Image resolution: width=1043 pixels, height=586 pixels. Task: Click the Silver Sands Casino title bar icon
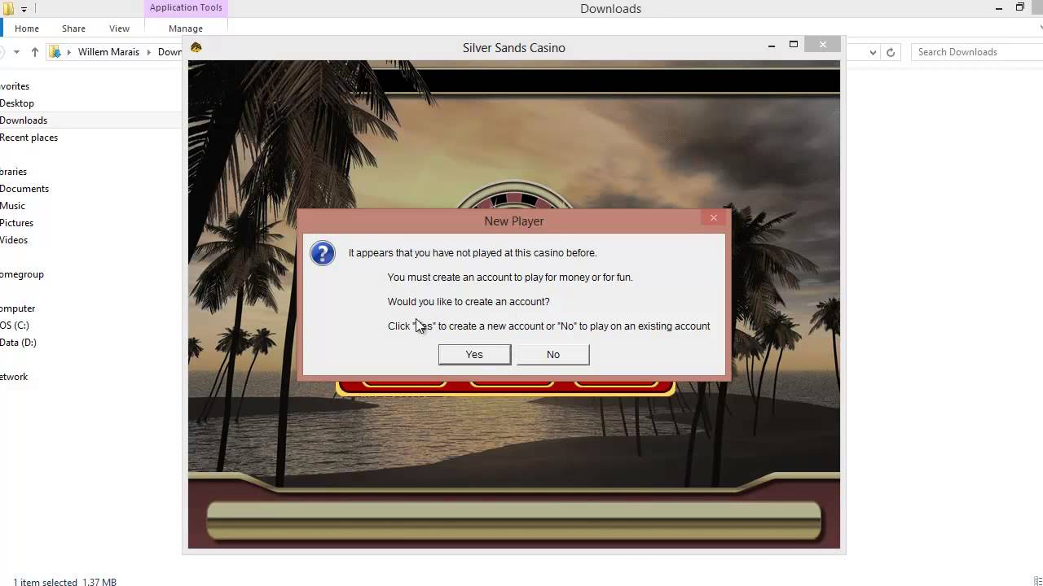click(x=196, y=47)
